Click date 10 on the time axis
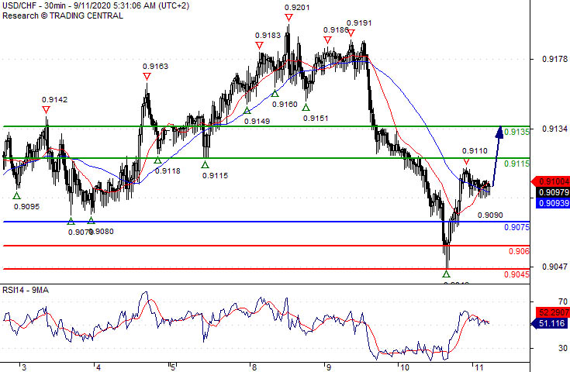The height and width of the screenshot is (372, 570). tap(405, 367)
